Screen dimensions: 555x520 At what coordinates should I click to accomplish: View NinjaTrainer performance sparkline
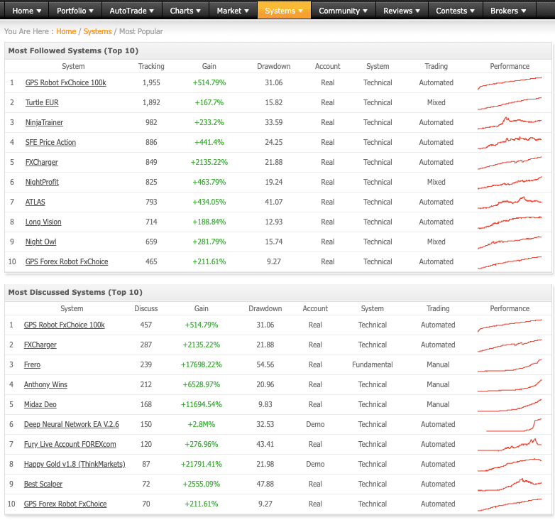(x=510, y=123)
